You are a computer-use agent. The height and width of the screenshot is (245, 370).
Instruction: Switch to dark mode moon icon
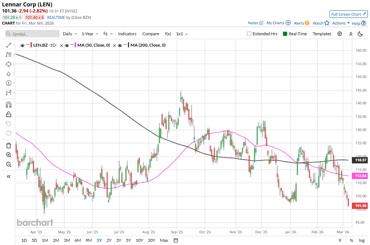pyautogui.click(x=360, y=34)
